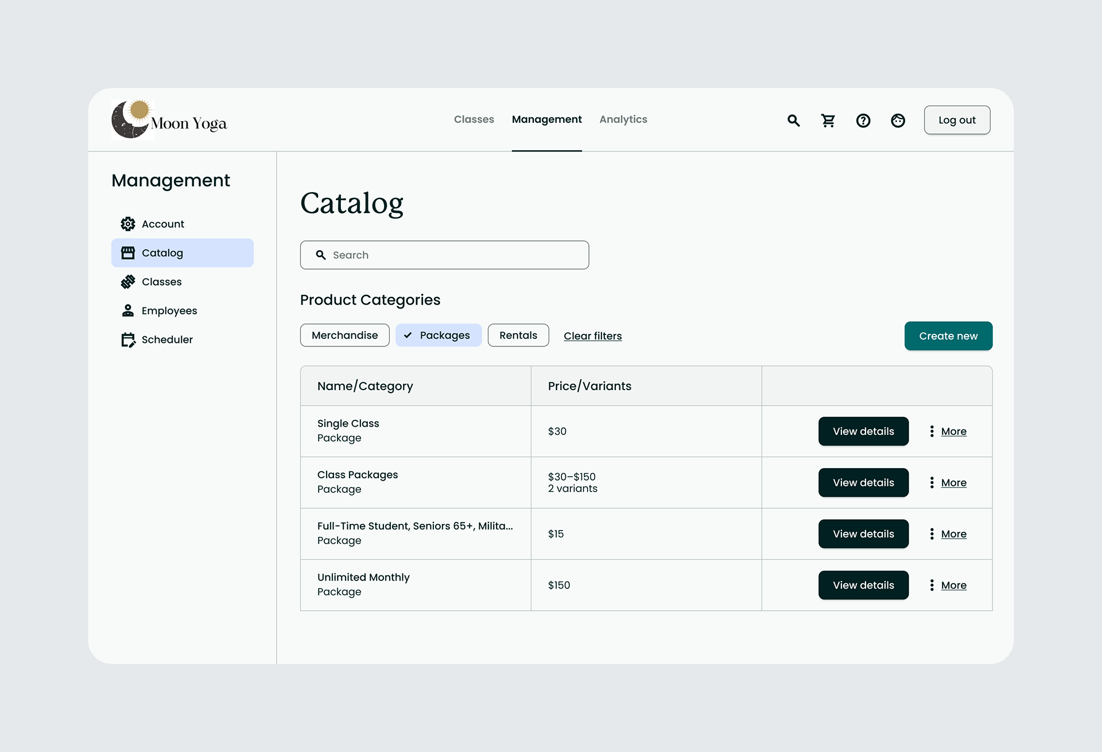The height and width of the screenshot is (752, 1102).
Task: Click the Account gear icon in sidebar
Action: pos(128,224)
